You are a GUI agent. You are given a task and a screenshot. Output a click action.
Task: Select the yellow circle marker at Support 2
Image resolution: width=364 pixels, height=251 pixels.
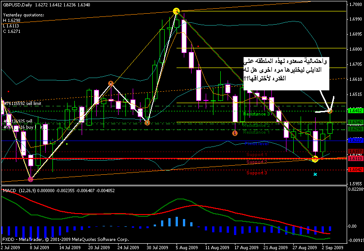pos(315,159)
